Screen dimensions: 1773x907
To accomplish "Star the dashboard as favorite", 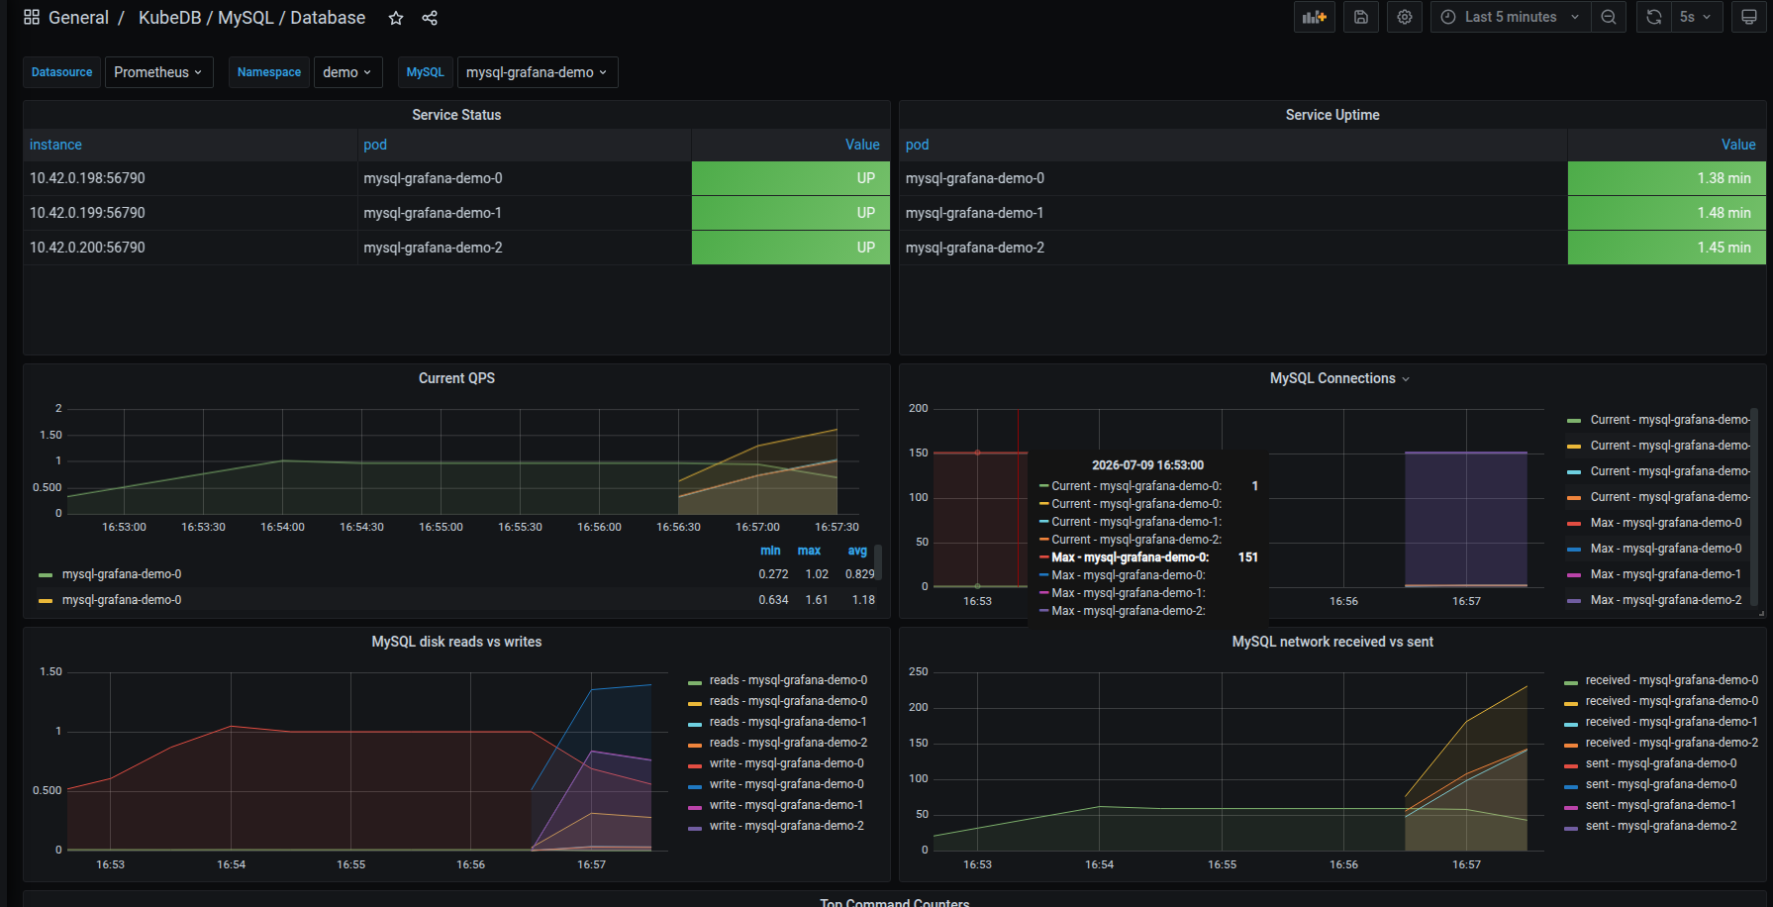I will point(396,18).
